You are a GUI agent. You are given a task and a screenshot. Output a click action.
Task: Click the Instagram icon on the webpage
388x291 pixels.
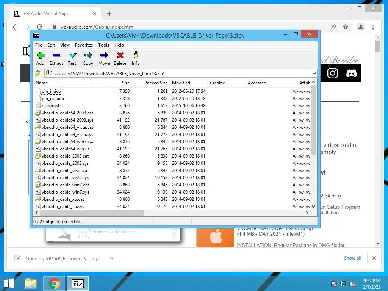pyautogui.click(x=333, y=73)
